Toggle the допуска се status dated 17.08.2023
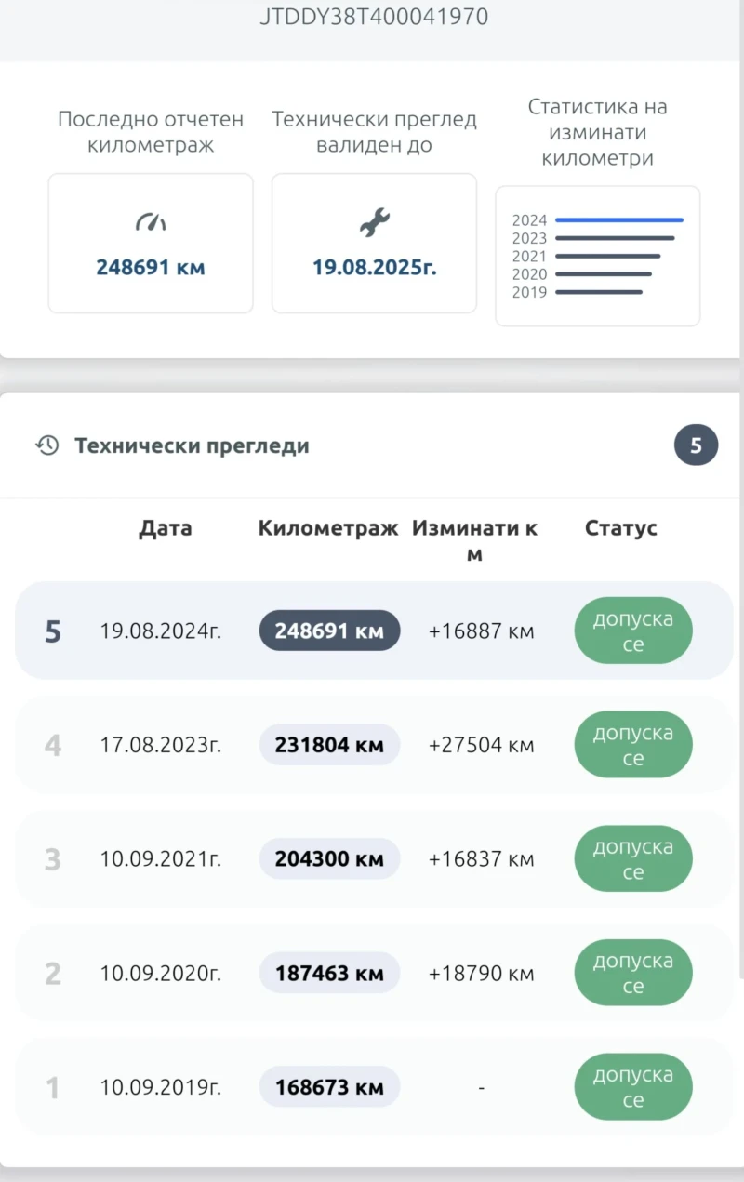 633,744
